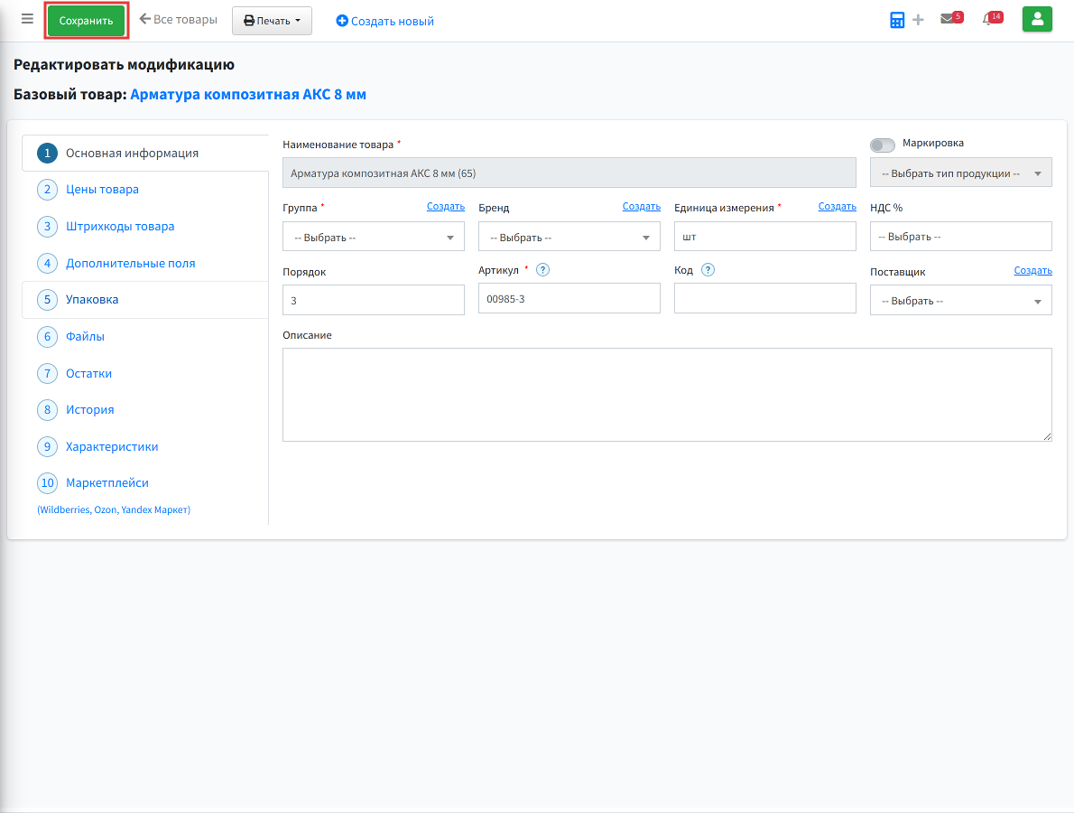Open the Поставщик dropdown
This screenshot has width=1074, height=813.
[x=961, y=301]
